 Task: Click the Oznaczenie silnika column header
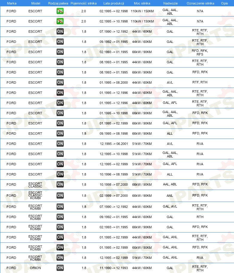(200, 3)
